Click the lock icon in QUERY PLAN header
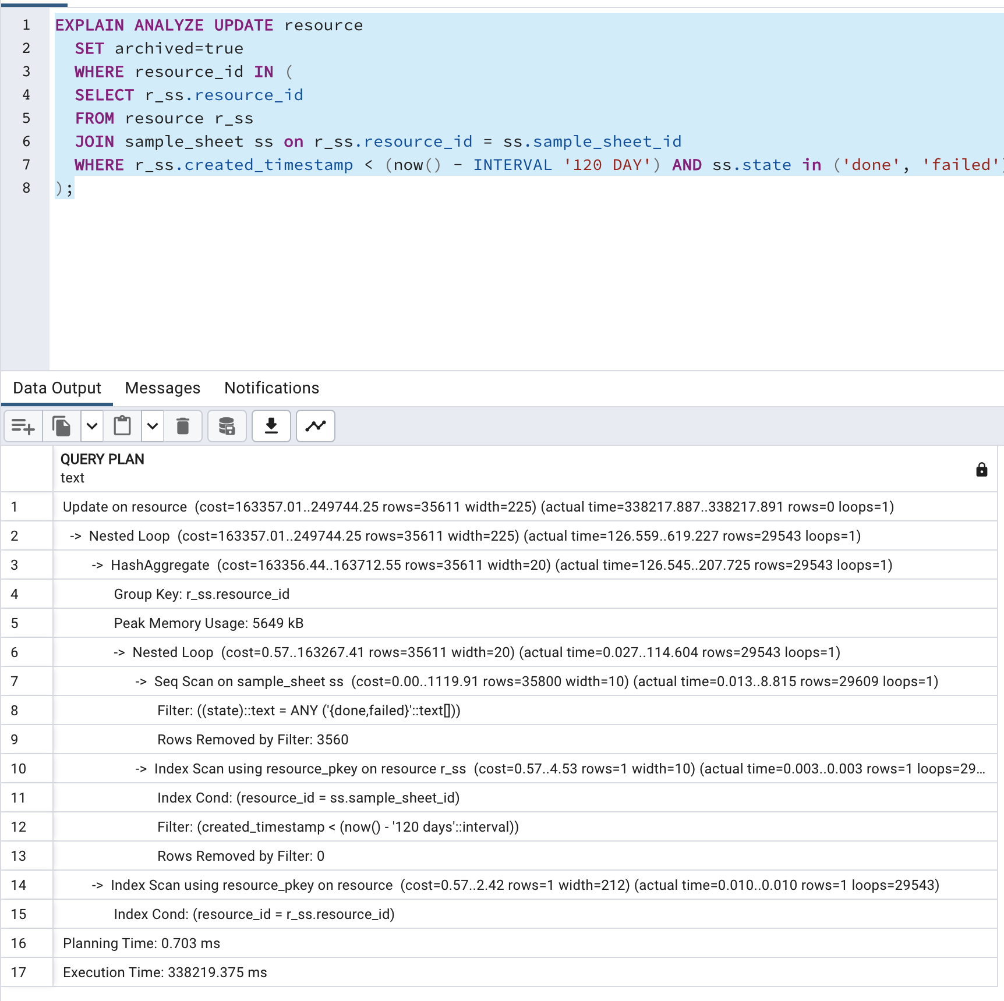 tap(982, 470)
